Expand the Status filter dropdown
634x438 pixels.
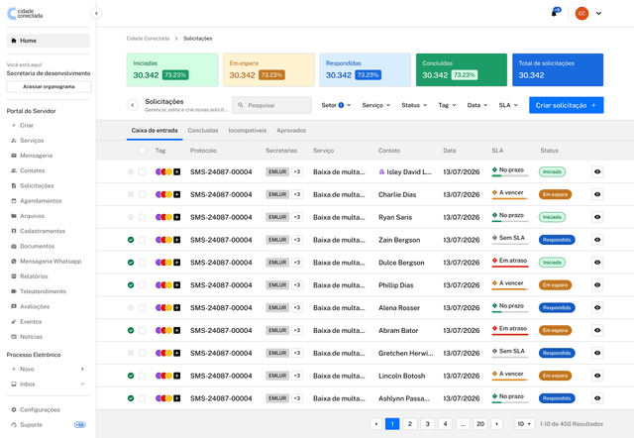tap(414, 105)
